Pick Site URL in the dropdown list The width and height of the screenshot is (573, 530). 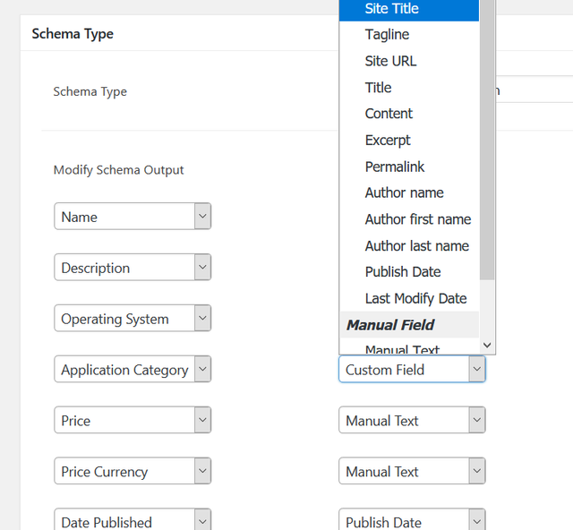pyautogui.click(x=409, y=61)
